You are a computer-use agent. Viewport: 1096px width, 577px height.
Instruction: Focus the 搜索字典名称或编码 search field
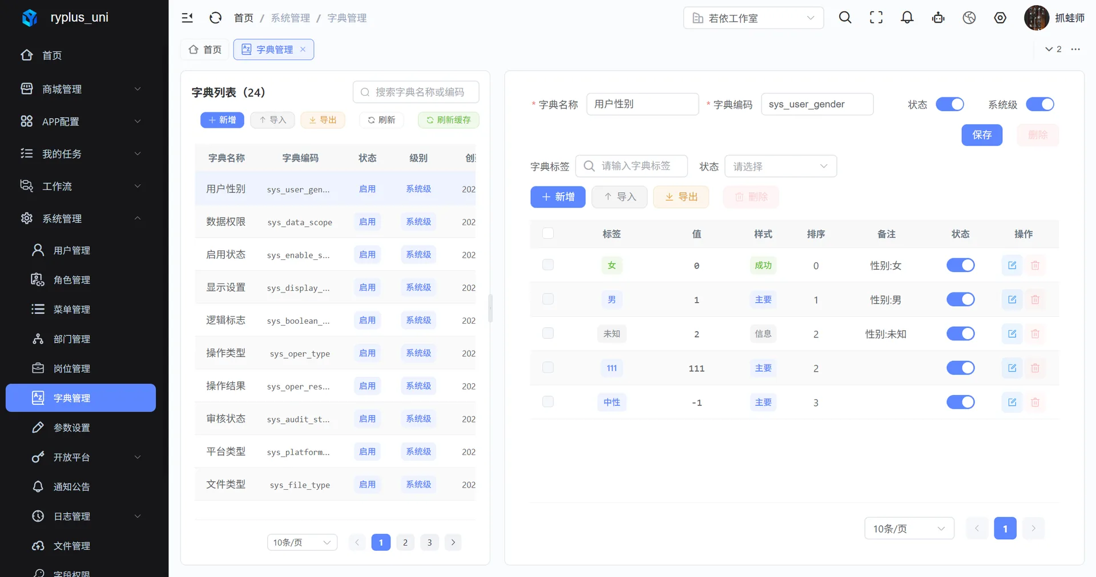pyautogui.click(x=416, y=92)
